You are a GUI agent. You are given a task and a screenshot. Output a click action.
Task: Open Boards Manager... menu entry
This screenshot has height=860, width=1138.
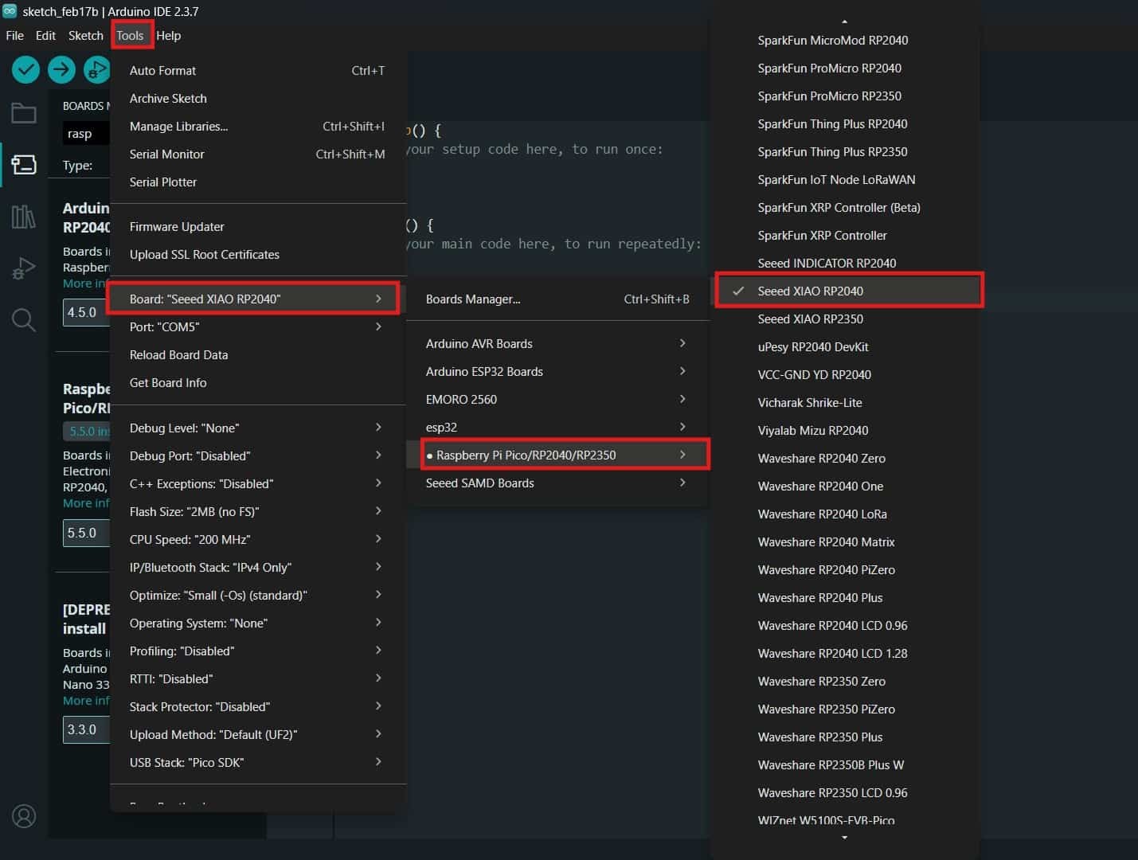coord(556,299)
